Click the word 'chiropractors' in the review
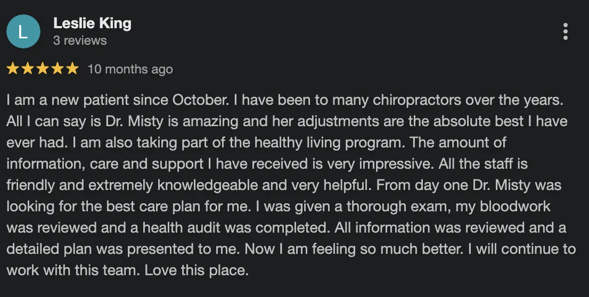Image resolution: width=589 pixels, height=297 pixels. [417, 100]
